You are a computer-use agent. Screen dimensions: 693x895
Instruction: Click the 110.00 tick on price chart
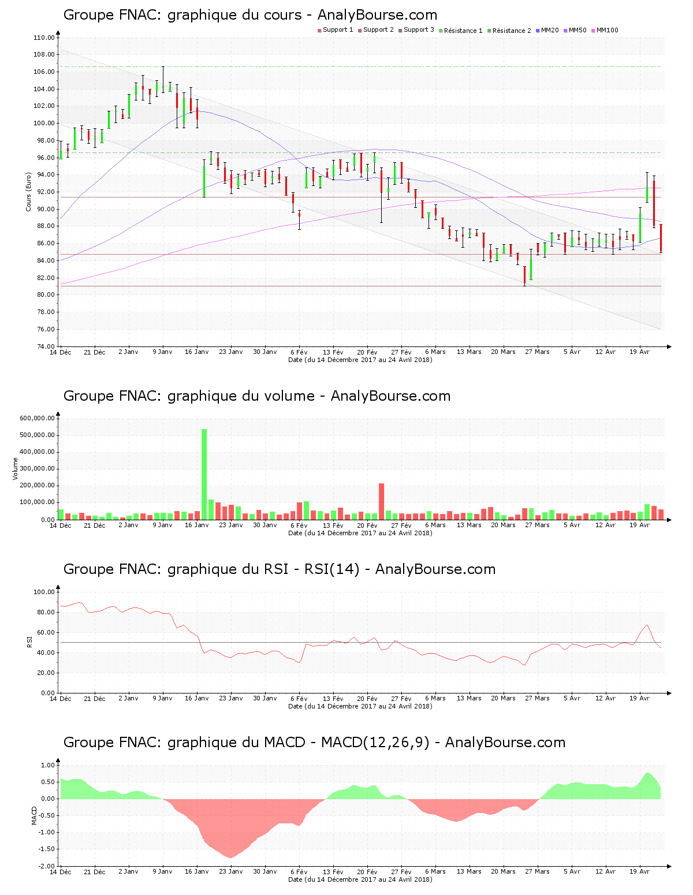coord(44,38)
